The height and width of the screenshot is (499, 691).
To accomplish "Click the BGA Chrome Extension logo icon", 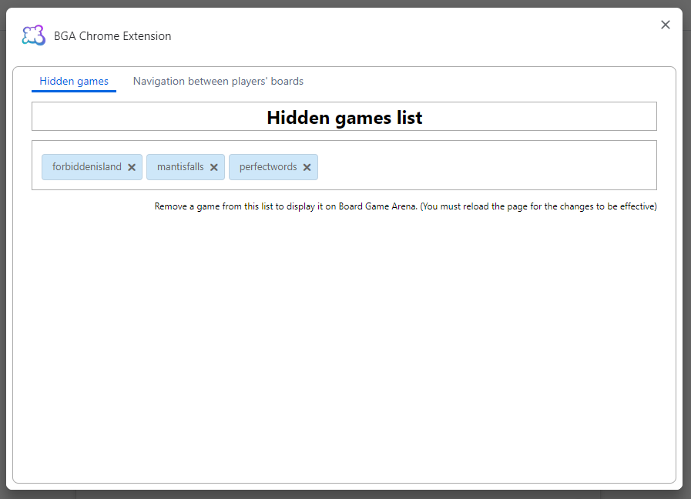I will tap(34, 35).
